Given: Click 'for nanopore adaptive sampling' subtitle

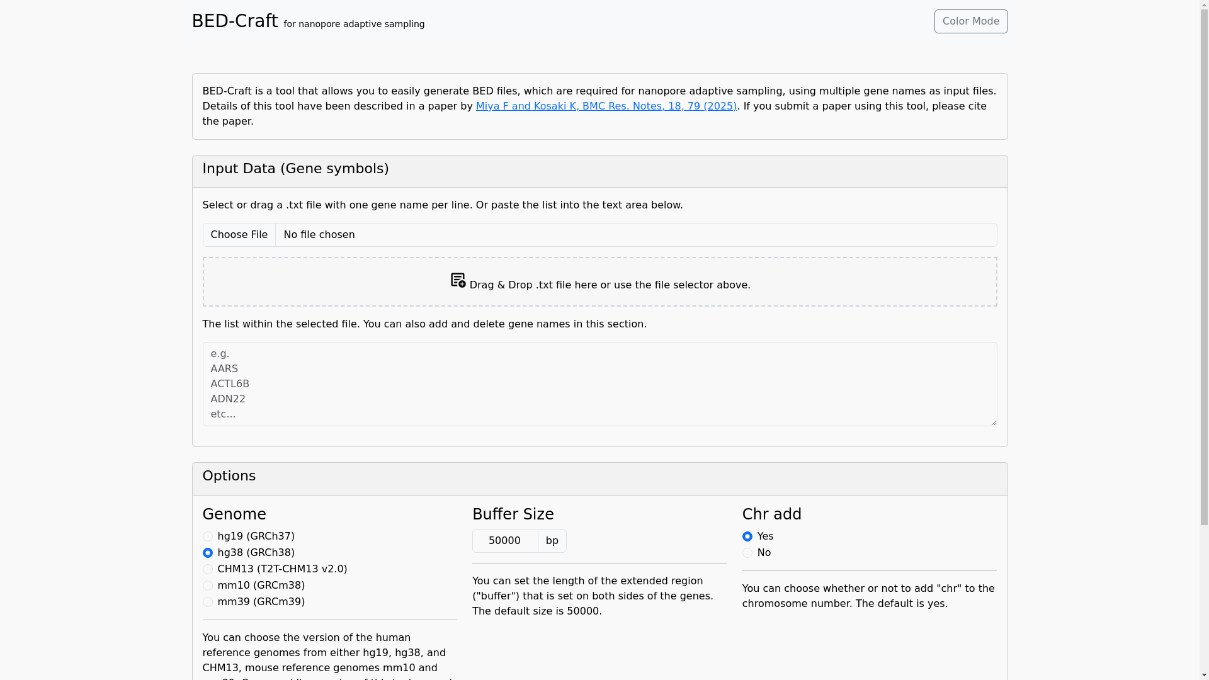Looking at the screenshot, I should pos(354,25).
